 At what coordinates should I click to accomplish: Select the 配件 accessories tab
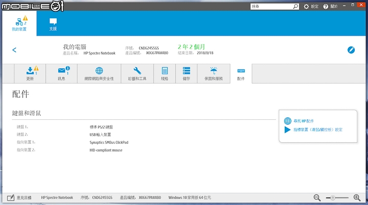pos(241,73)
